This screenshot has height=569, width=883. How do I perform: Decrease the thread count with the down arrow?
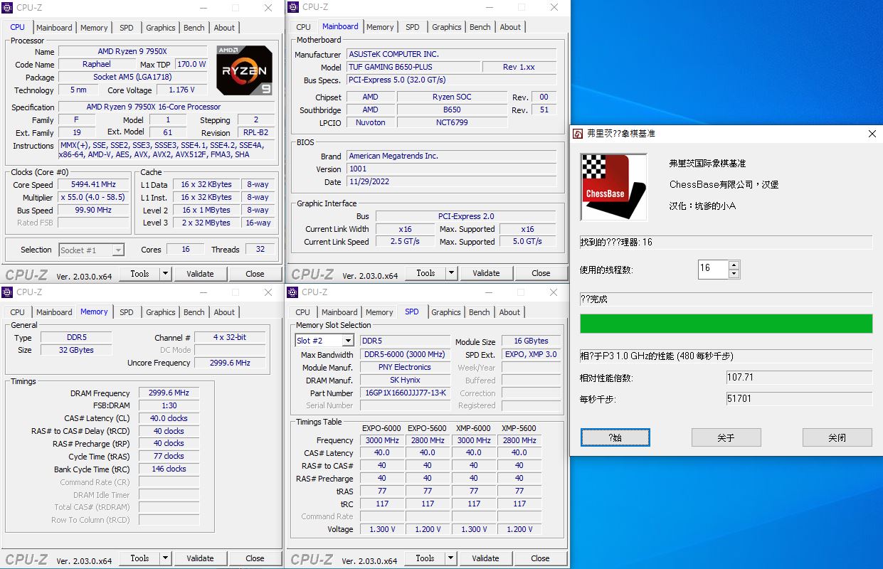tap(734, 274)
